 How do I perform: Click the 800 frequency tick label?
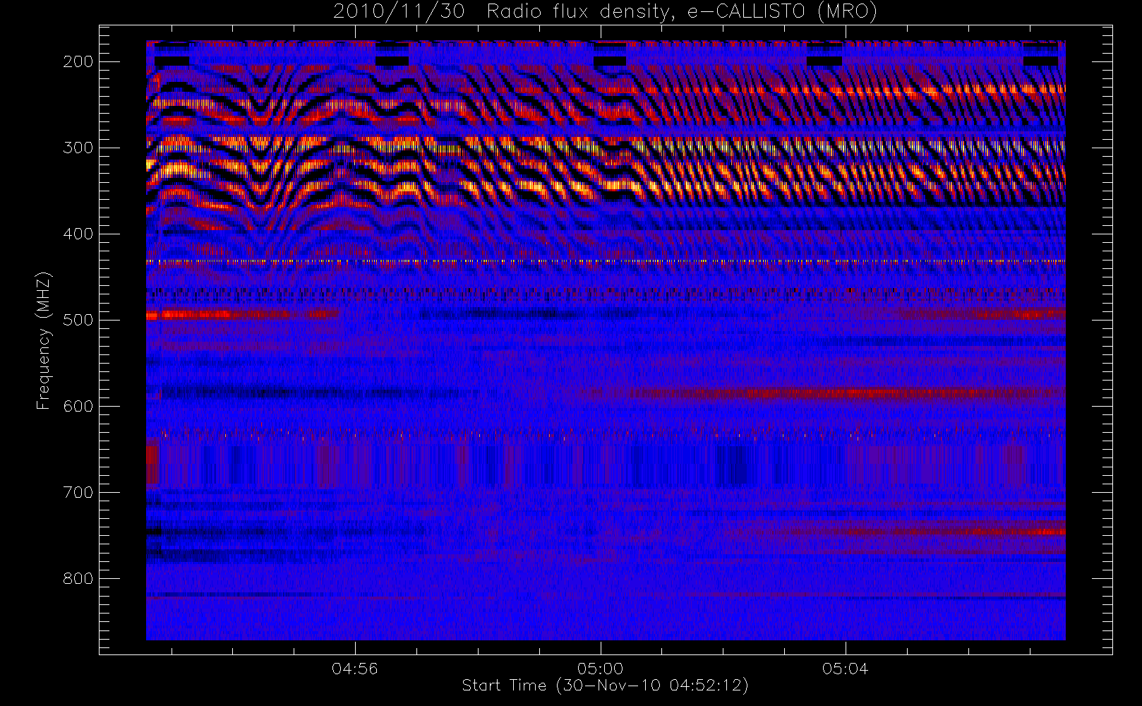[x=78, y=578]
